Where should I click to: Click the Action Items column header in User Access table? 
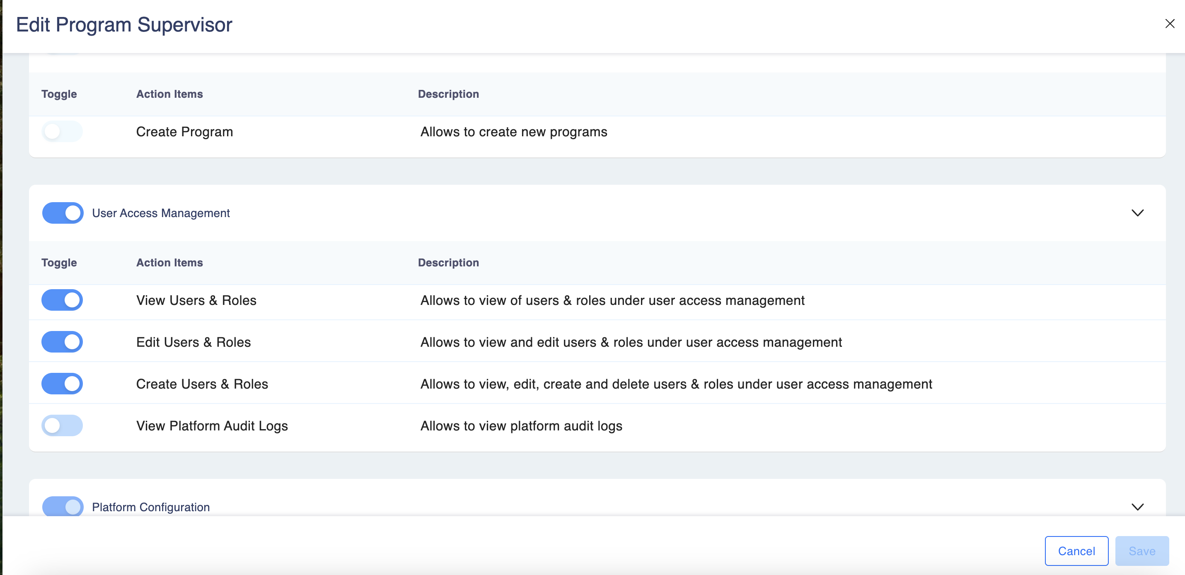[169, 263]
